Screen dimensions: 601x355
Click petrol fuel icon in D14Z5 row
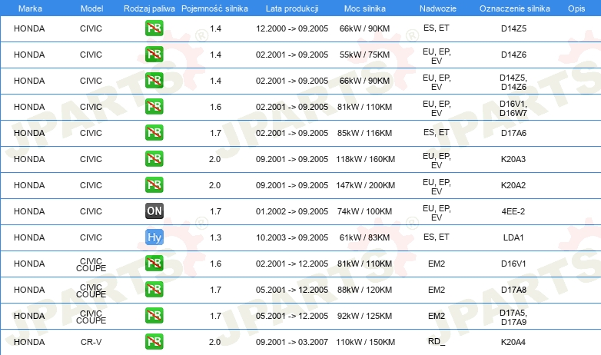[154, 28]
